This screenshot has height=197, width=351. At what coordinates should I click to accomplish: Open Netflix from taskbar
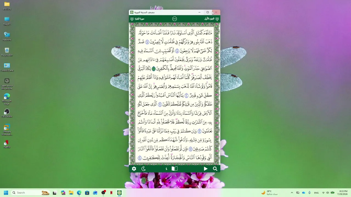(x=111, y=193)
